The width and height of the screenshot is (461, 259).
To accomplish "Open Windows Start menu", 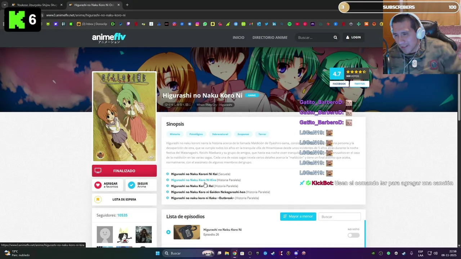I will (158, 253).
